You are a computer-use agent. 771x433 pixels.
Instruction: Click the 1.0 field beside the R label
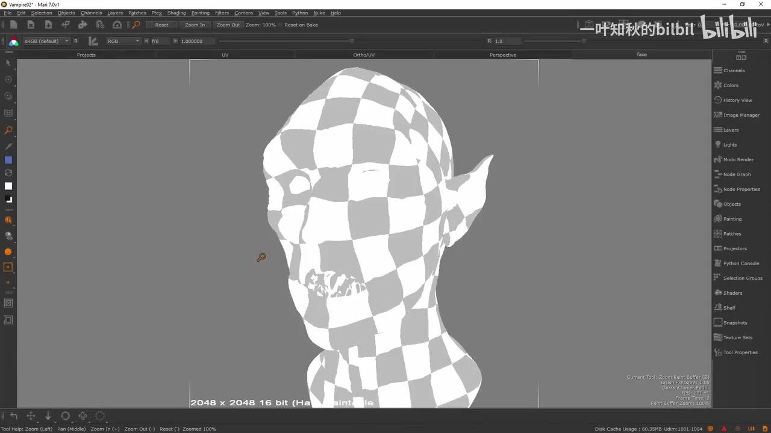click(507, 41)
